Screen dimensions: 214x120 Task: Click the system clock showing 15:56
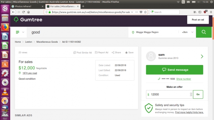205,2
